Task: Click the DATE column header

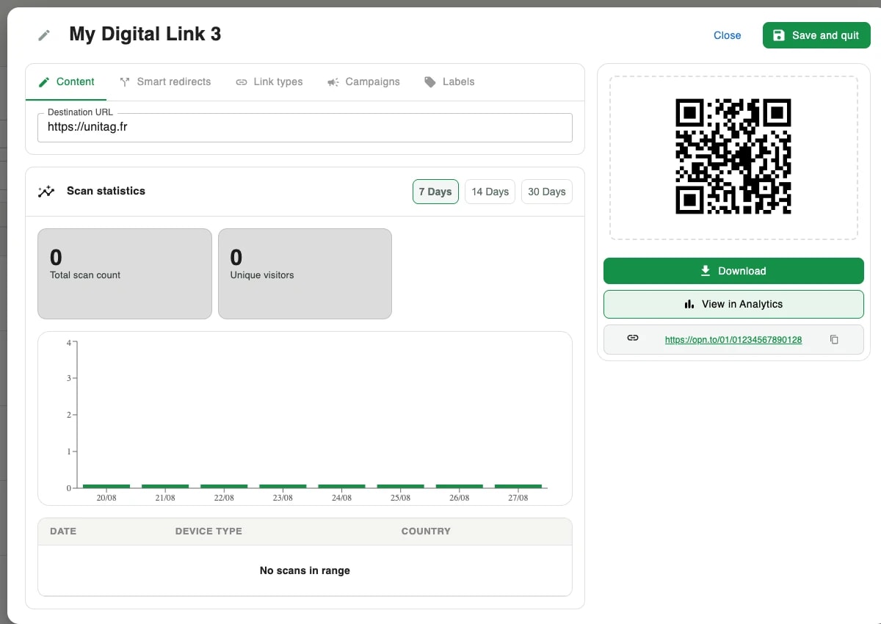Action: point(63,531)
